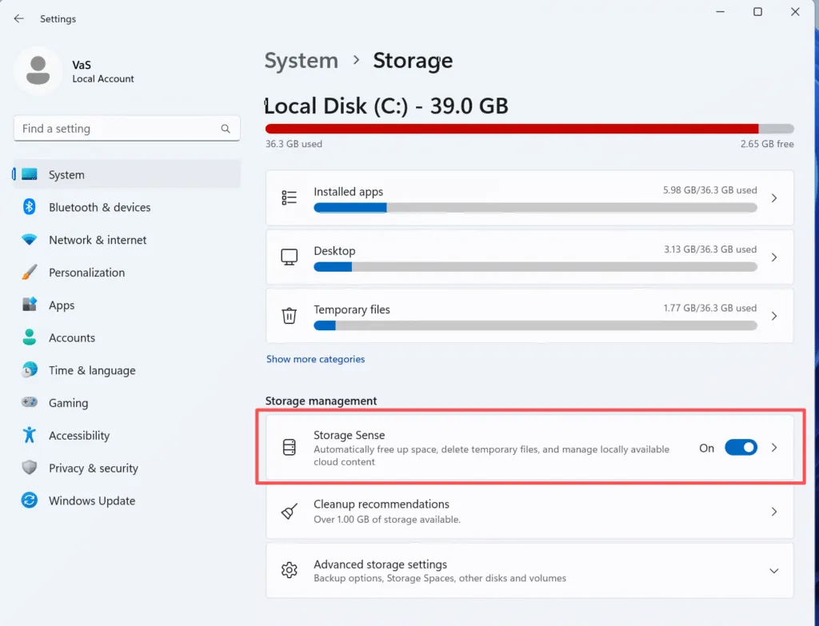Screen dimensions: 819x626
Task: Click the Temporary files trash icon
Action: [x=289, y=316]
